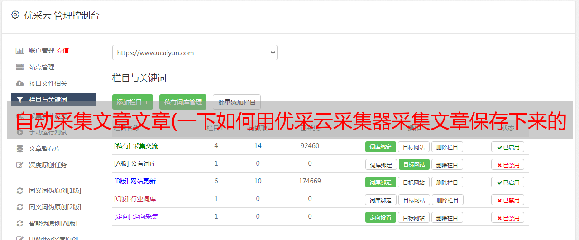Click the database icon for 文章暂存库
Image resolution: width=579 pixels, height=240 pixels.
(x=19, y=149)
